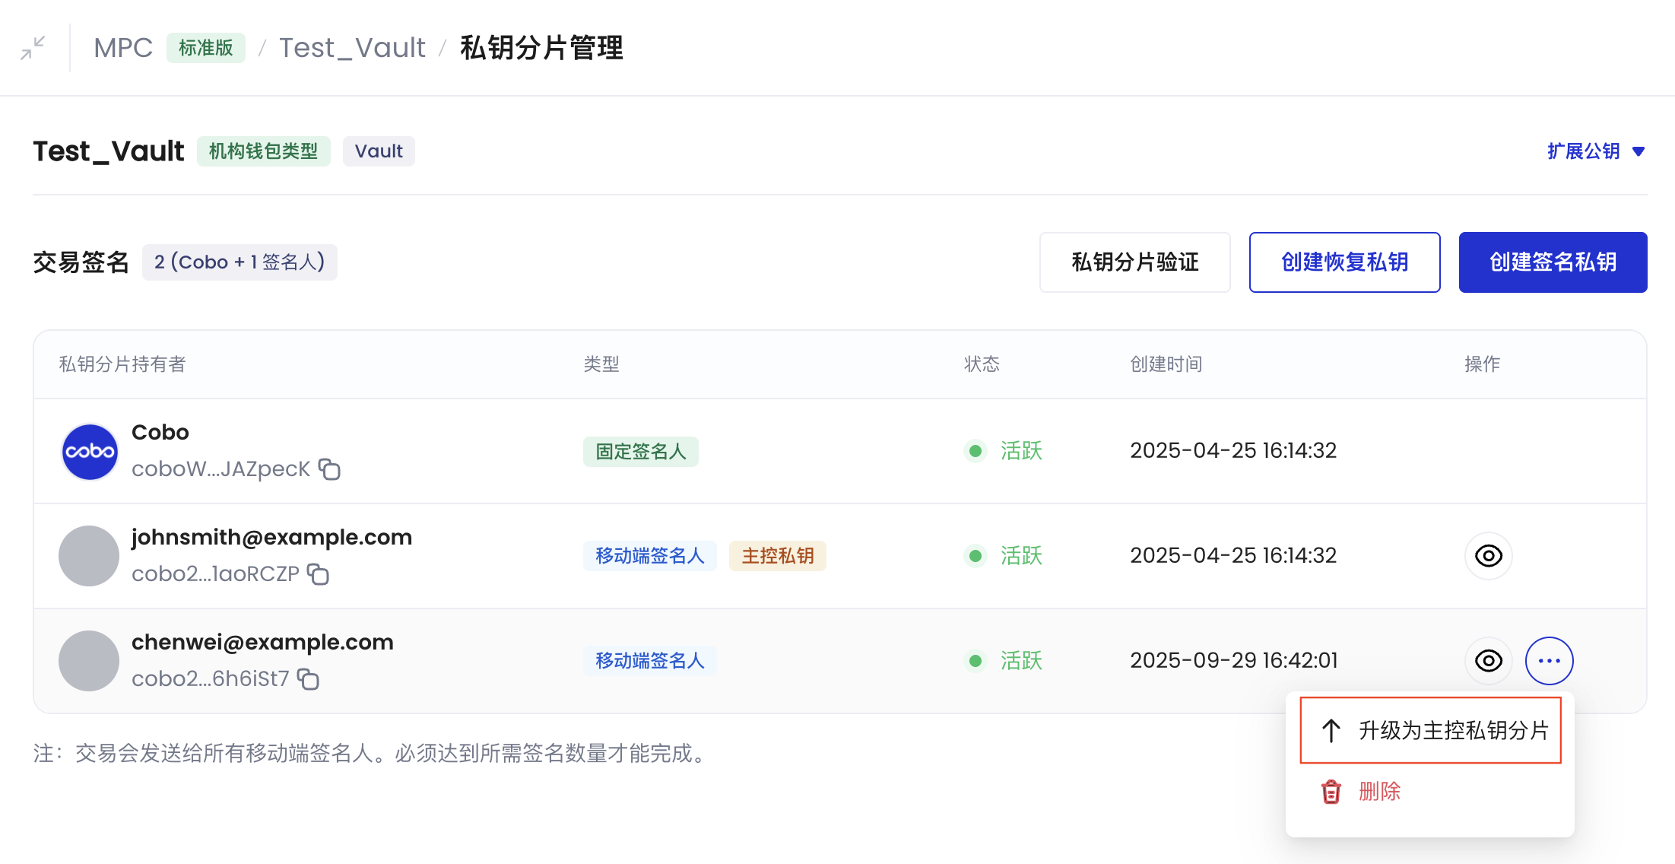Open the 扩展公钥 dropdown

tap(1584, 151)
